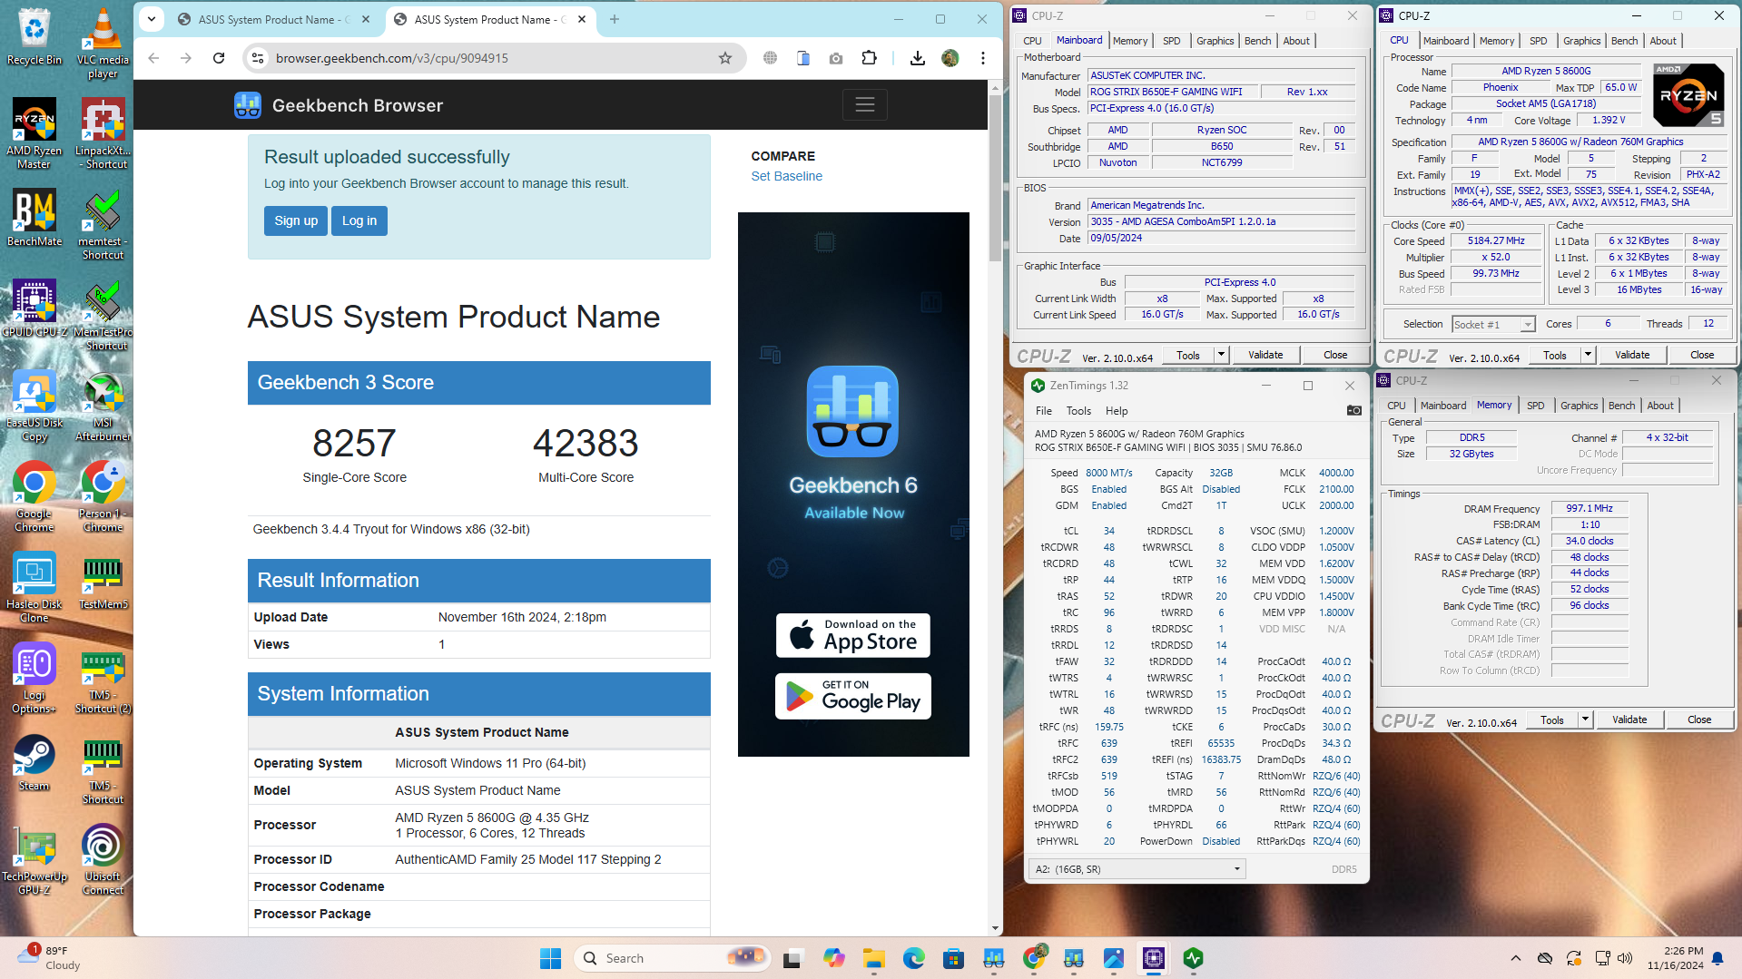1742x979 pixels.
Task: Open the taskbar clock and date
Action: (1675, 958)
